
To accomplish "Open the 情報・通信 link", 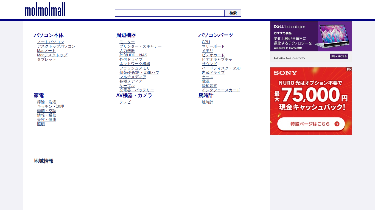I will pyautogui.click(x=47, y=115).
